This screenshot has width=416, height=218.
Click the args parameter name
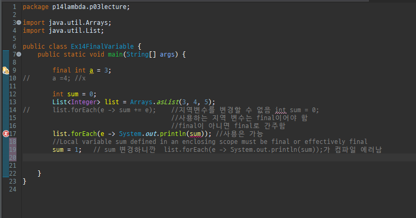click(x=167, y=55)
